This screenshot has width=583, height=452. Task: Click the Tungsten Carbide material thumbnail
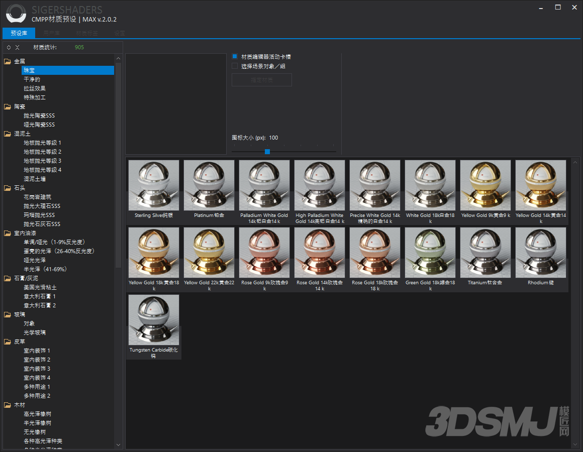point(154,320)
